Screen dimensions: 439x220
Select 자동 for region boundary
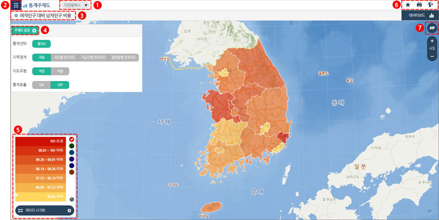click(41, 57)
